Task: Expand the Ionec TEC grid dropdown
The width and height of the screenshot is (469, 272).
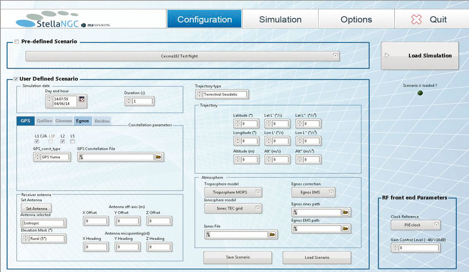Action: (x=233, y=208)
